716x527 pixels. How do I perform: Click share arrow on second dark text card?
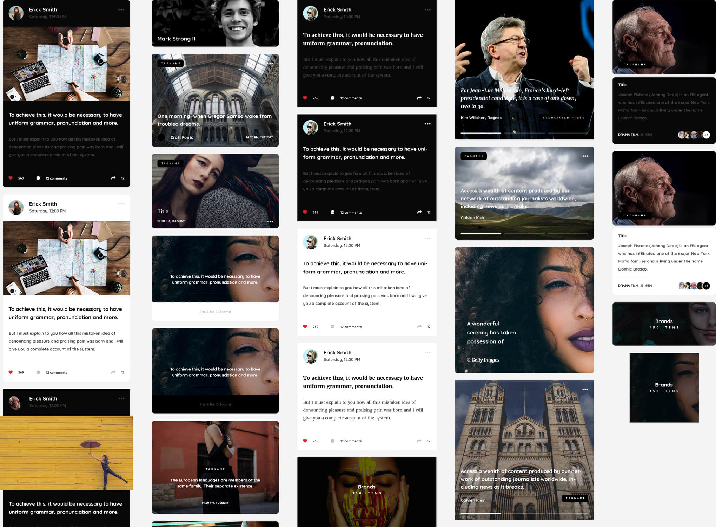click(419, 212)
